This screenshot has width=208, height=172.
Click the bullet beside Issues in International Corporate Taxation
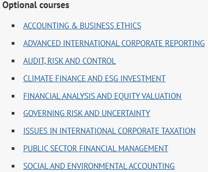coord(13,131)
